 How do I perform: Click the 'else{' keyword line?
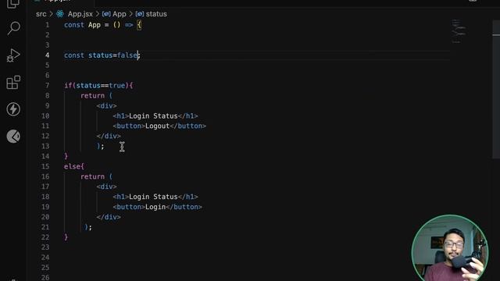point(74,166)
